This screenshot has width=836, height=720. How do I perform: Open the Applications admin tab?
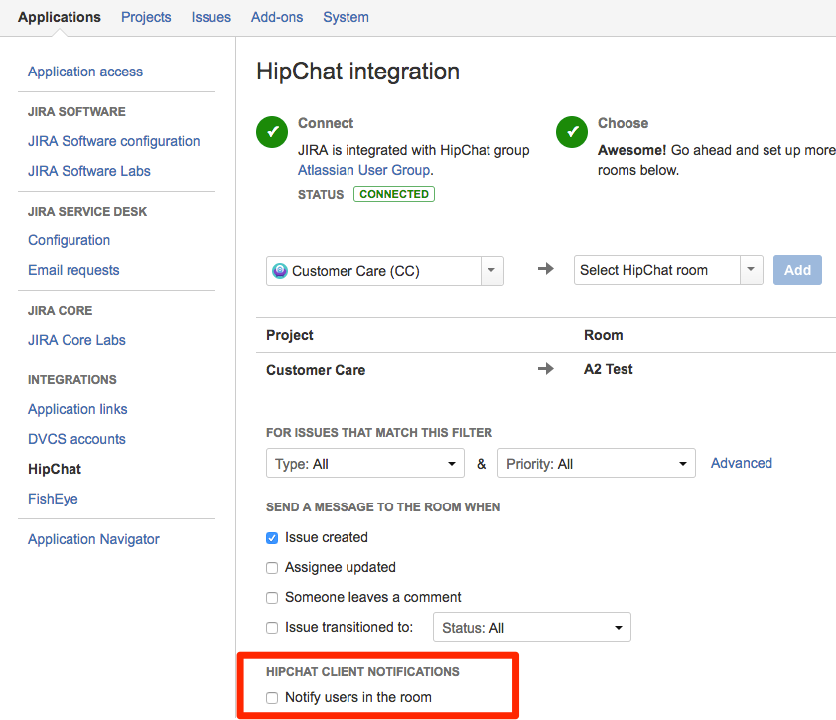pyautogui.click(x=60, y=17)
